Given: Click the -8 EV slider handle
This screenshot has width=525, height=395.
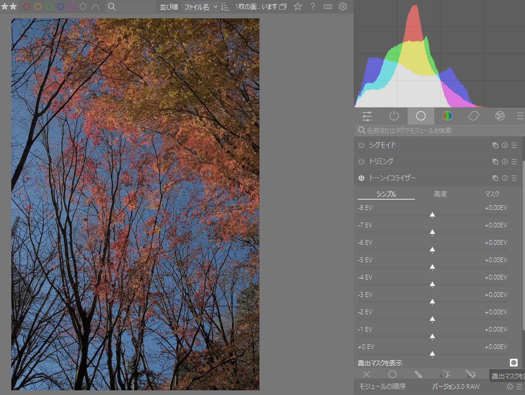Looking at the screenshot, I should click(x=432, y=215).
